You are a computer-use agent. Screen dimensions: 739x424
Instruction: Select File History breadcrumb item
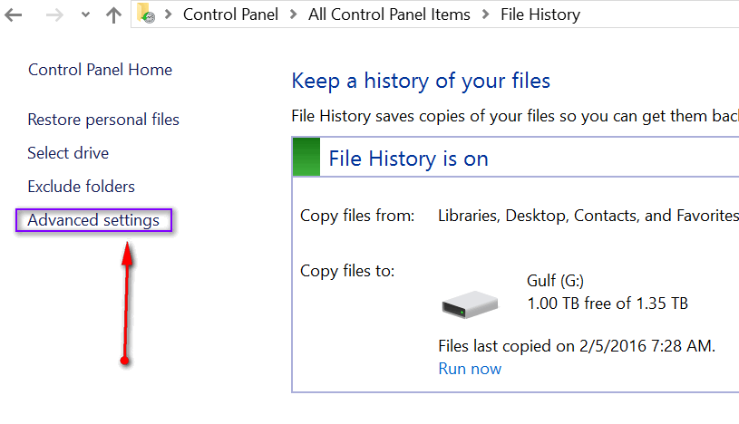point(540,14)
